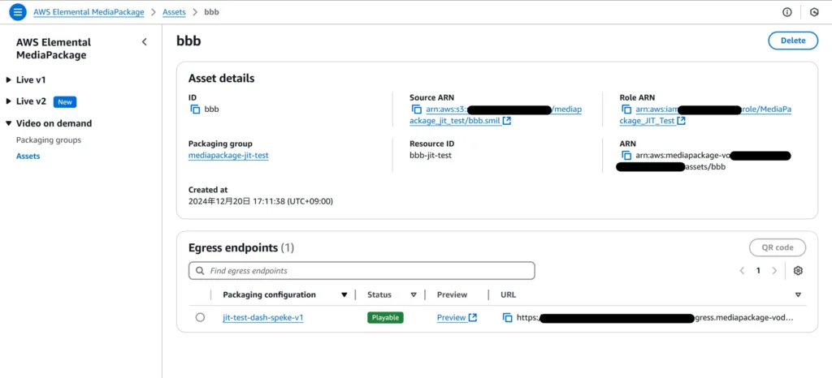The image size is (832, 378).
Task: Focus the Find egress endpoints field
Action: pyautogui.click(x=362, y=271)
